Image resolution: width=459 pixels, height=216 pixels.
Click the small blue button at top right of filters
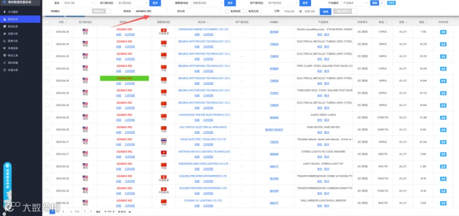[391, 3]
